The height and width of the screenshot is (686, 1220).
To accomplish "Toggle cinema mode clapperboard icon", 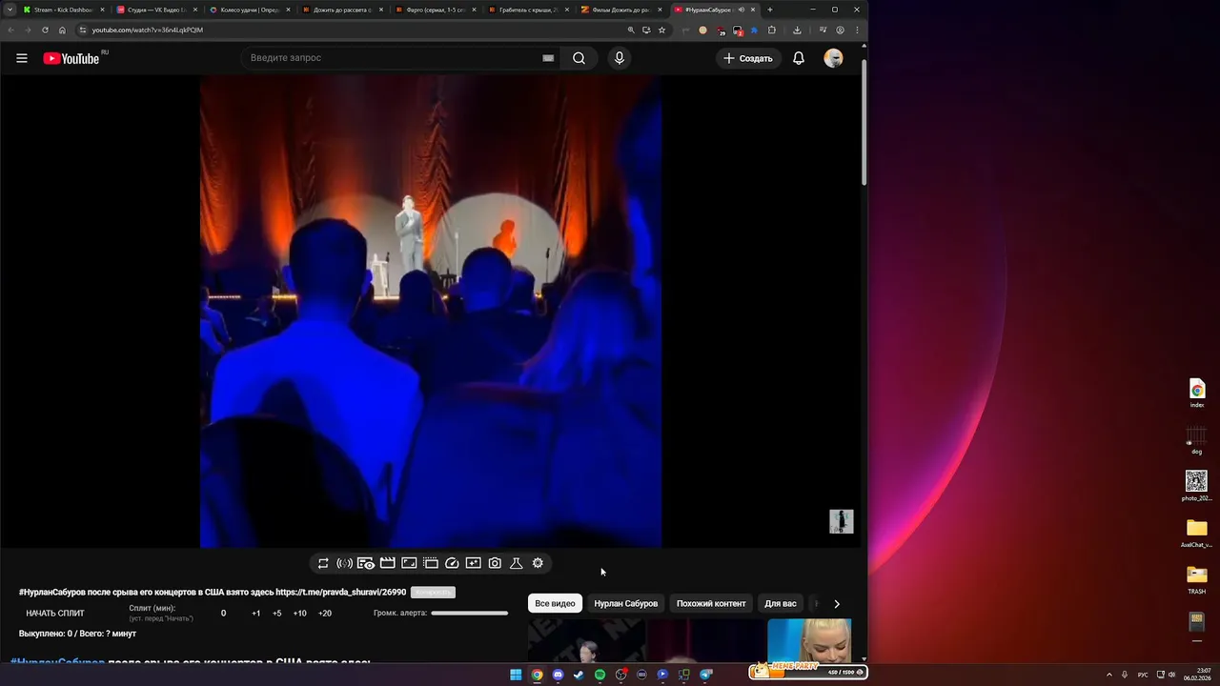I will click(x=388, y=563).
